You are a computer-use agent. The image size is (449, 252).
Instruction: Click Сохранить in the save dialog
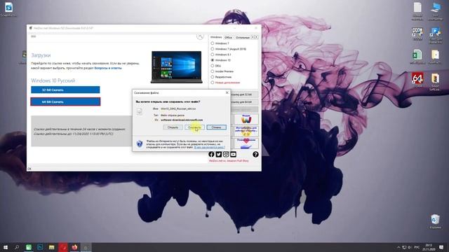195,127
